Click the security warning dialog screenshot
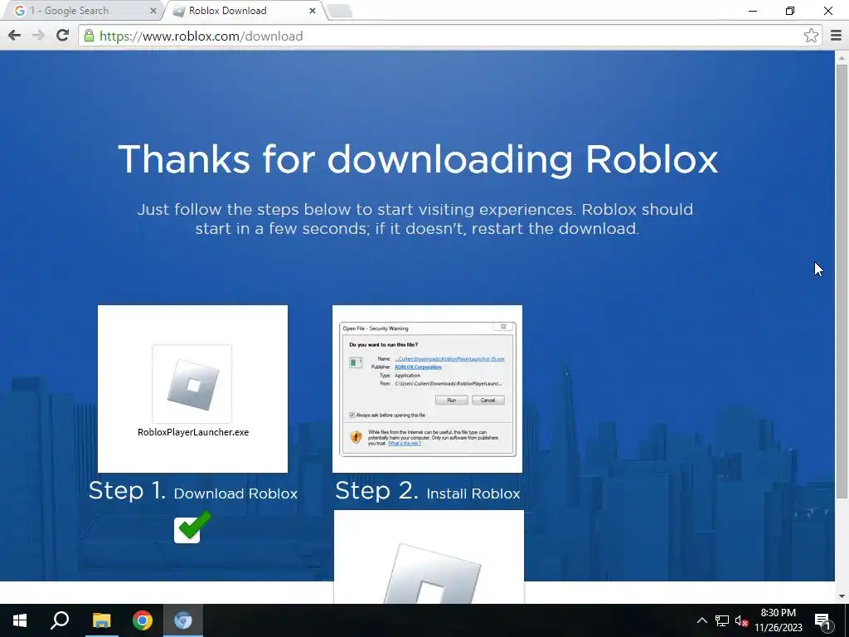849x637 pixels. click(427, 389)
